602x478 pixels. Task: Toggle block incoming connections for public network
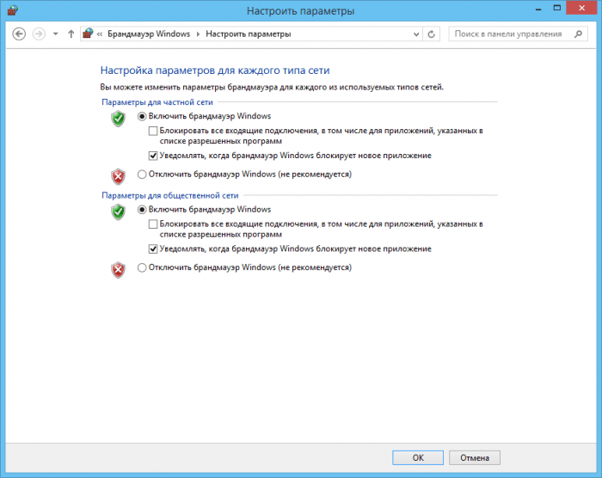153,224
